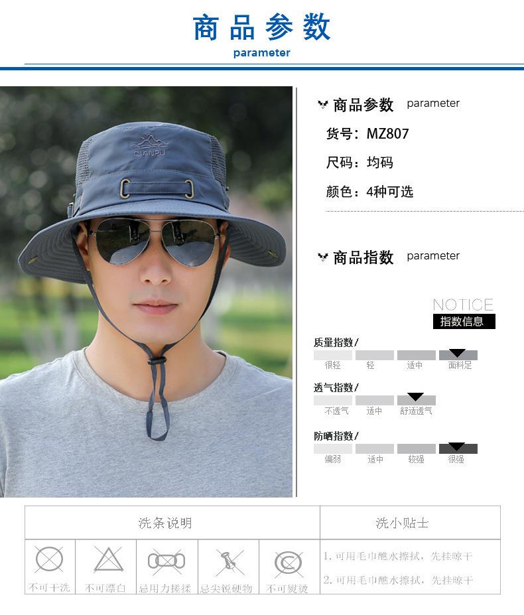Click the model's hat product photo
This screenshot has height=615, width=524.
coord(146,292)
